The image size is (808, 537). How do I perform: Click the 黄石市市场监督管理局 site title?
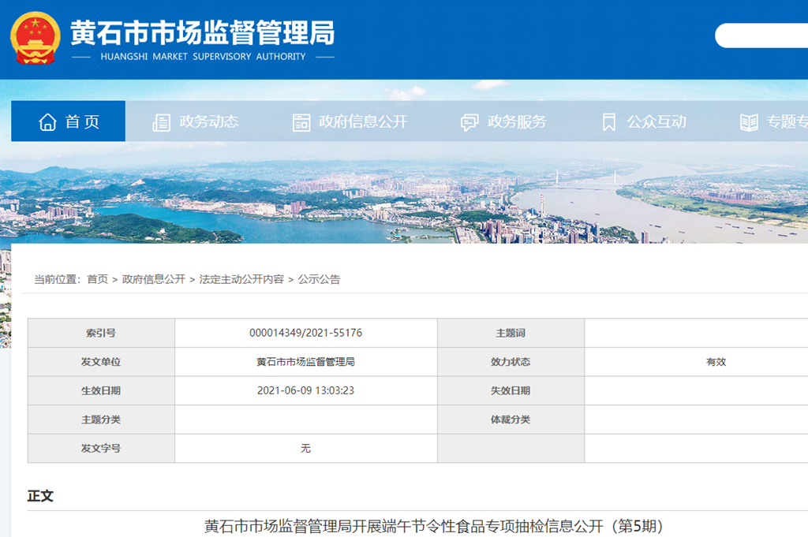pyautogui.click(x=202, y=33)
